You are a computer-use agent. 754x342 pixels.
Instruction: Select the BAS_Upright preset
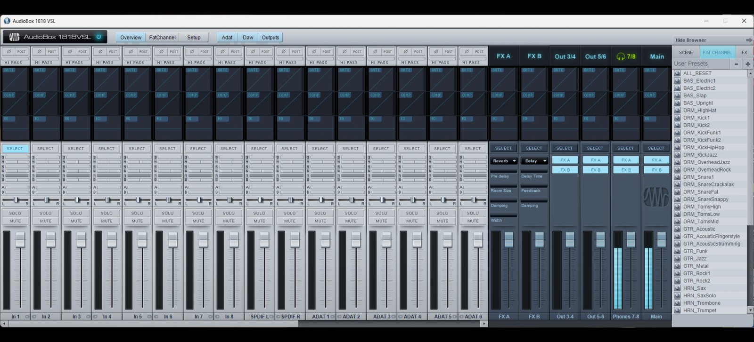(698, 103)
